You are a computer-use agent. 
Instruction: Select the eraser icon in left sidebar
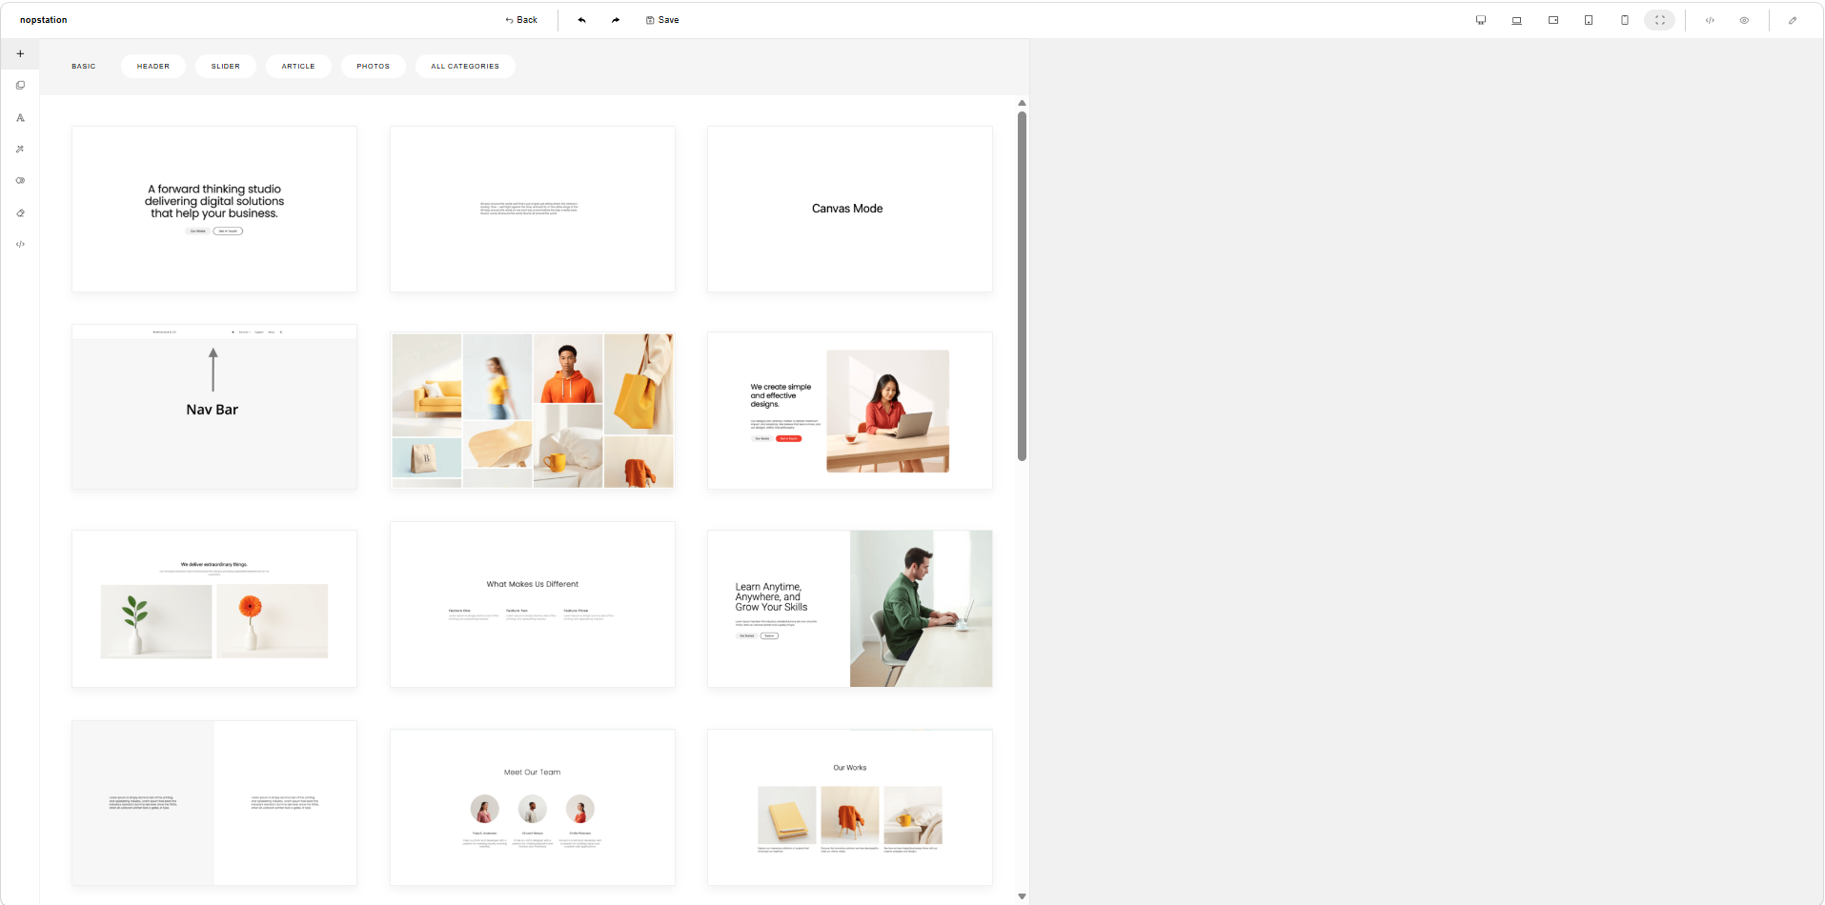(20, 212)
